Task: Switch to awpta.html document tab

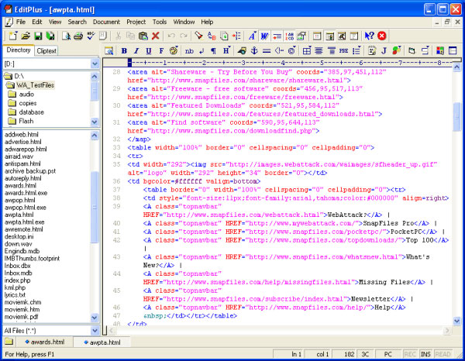Action: click(x=102, y=342)
